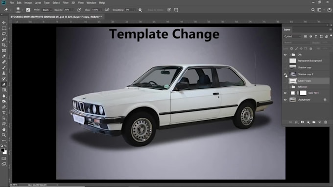Expand the Reflection group
Image resolution: width=333 pixels, height=187 pixels.
(x=290, y=87)
